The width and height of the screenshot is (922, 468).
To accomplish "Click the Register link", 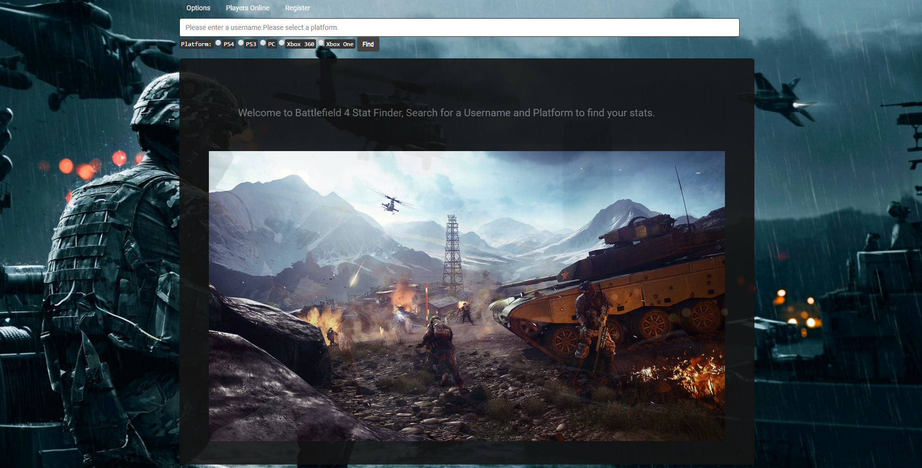I will coord(297,8).
